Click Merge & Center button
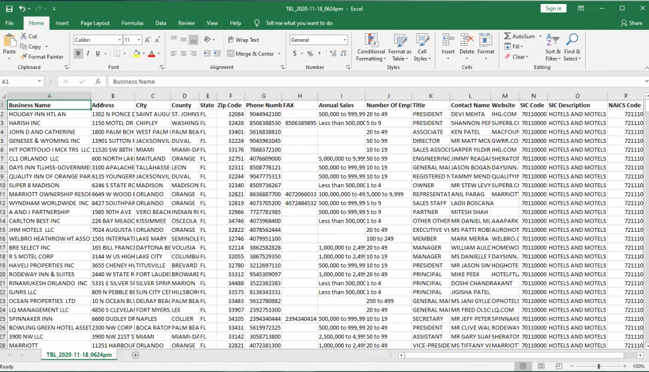649x372 pixels. [250, 54]
